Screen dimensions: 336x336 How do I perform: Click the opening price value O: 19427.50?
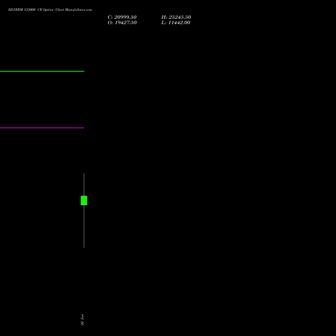click(x=122, y=23)
